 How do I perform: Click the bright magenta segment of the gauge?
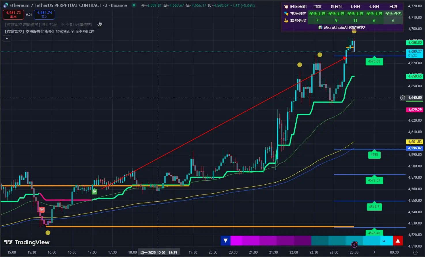pyautogui.click(x=236, y=241)
